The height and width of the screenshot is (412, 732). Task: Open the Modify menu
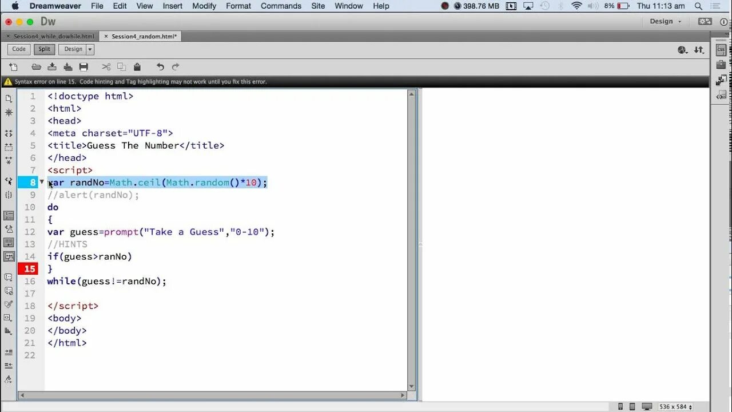[204, 6]
